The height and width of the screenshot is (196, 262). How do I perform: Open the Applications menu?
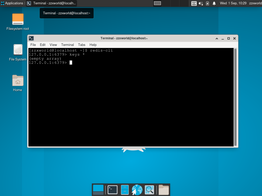coord(12,3)
